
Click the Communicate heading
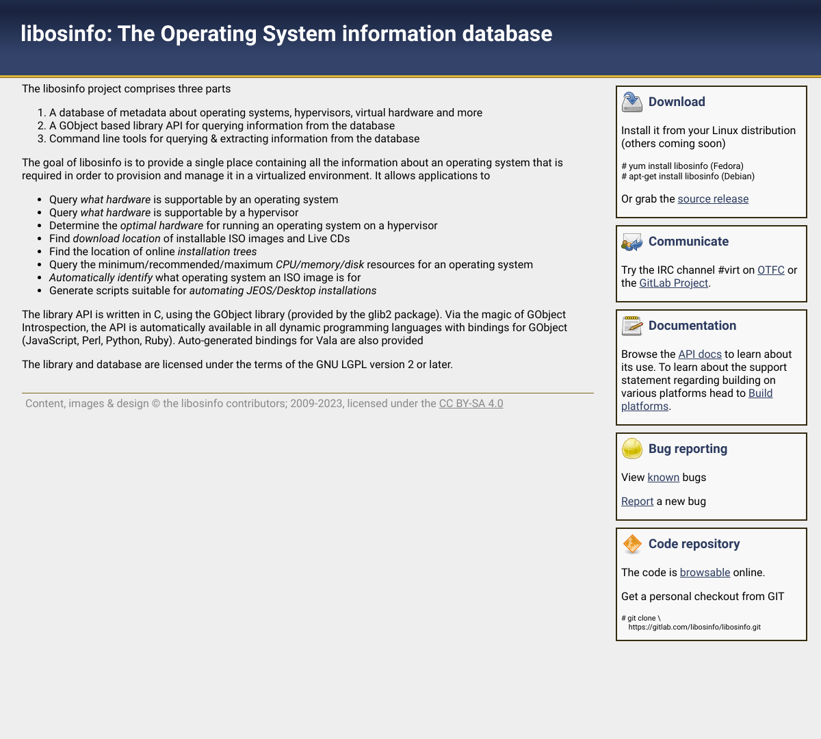click(688, 242)
